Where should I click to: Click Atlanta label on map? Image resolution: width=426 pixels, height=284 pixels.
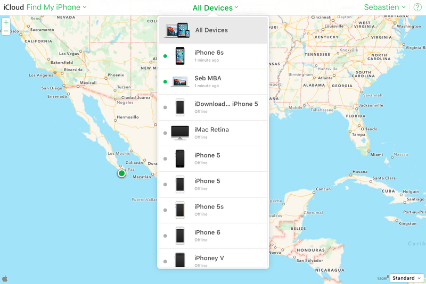[325, 78]
